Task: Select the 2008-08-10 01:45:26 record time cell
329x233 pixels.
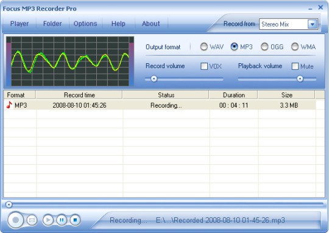Action: tap(79, 105)
